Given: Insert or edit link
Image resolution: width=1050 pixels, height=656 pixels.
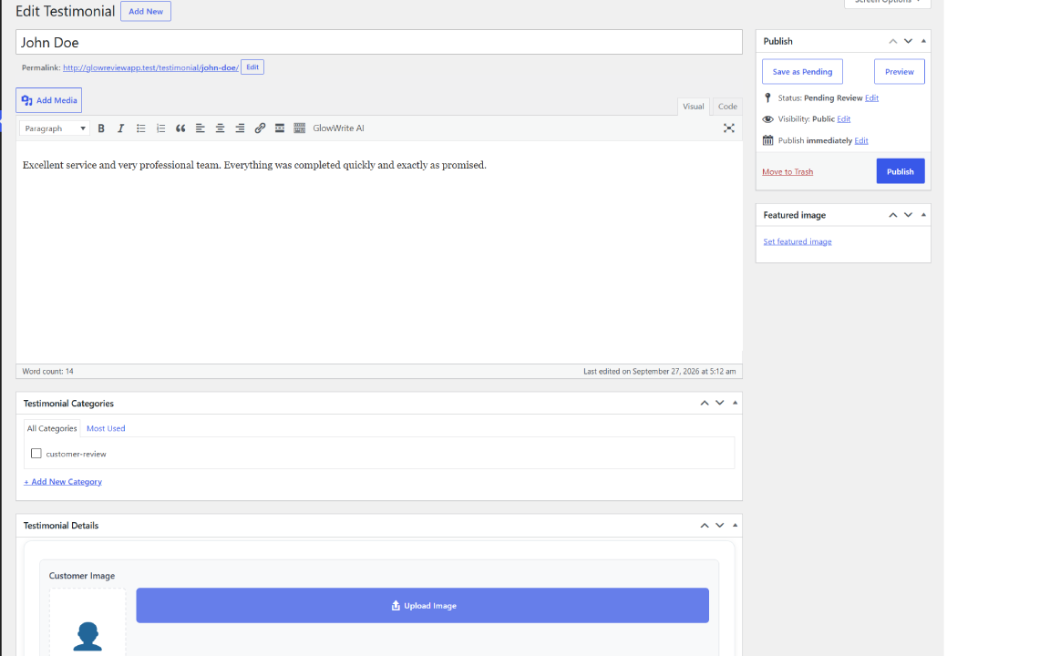Looking at the screenshot, I should point(260,128).
